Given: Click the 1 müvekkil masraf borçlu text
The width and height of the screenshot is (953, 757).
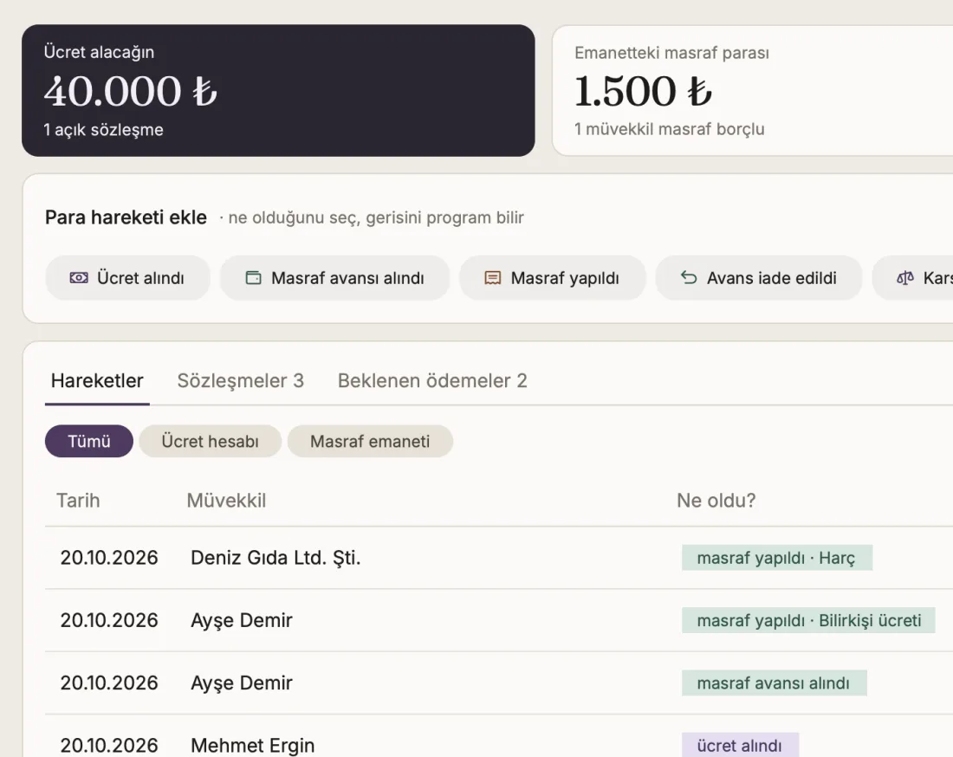Looking at the screenshot, I should pos(669,129).
